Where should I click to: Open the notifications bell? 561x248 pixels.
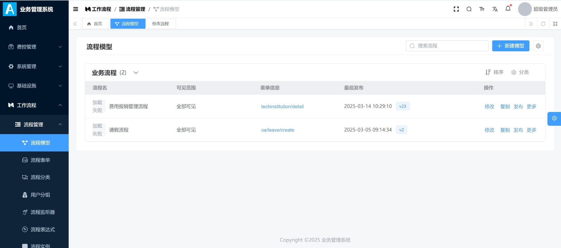click(x=508, y=8)
